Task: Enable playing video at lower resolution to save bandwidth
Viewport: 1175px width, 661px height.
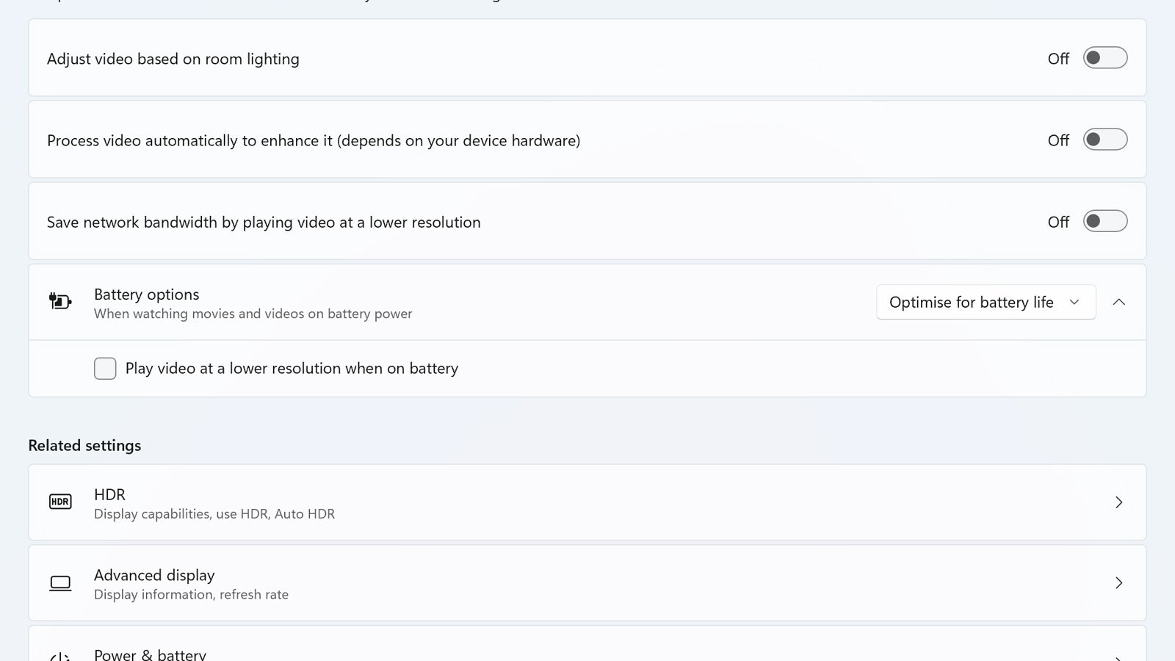Action: coord(1104,220)
